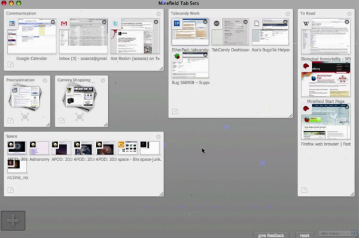
Task: Add new tab in Communication group
Action: coord(11,64)
